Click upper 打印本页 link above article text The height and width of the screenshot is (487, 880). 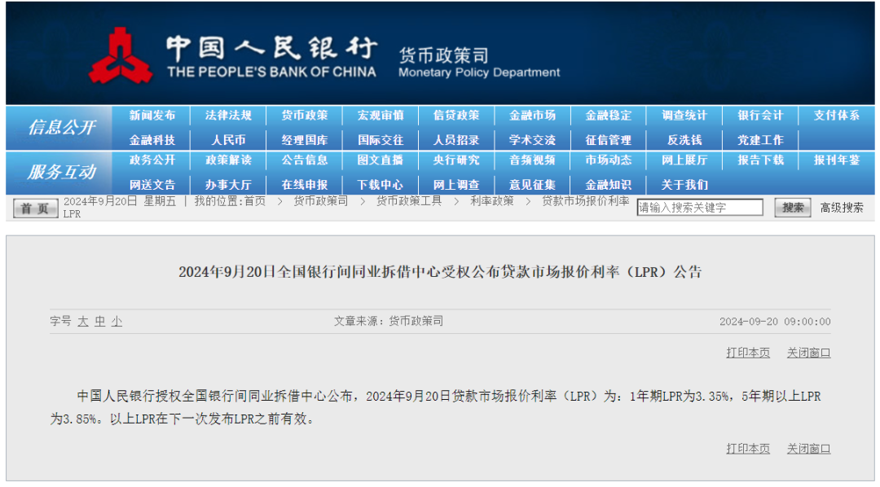click(748, 353)
